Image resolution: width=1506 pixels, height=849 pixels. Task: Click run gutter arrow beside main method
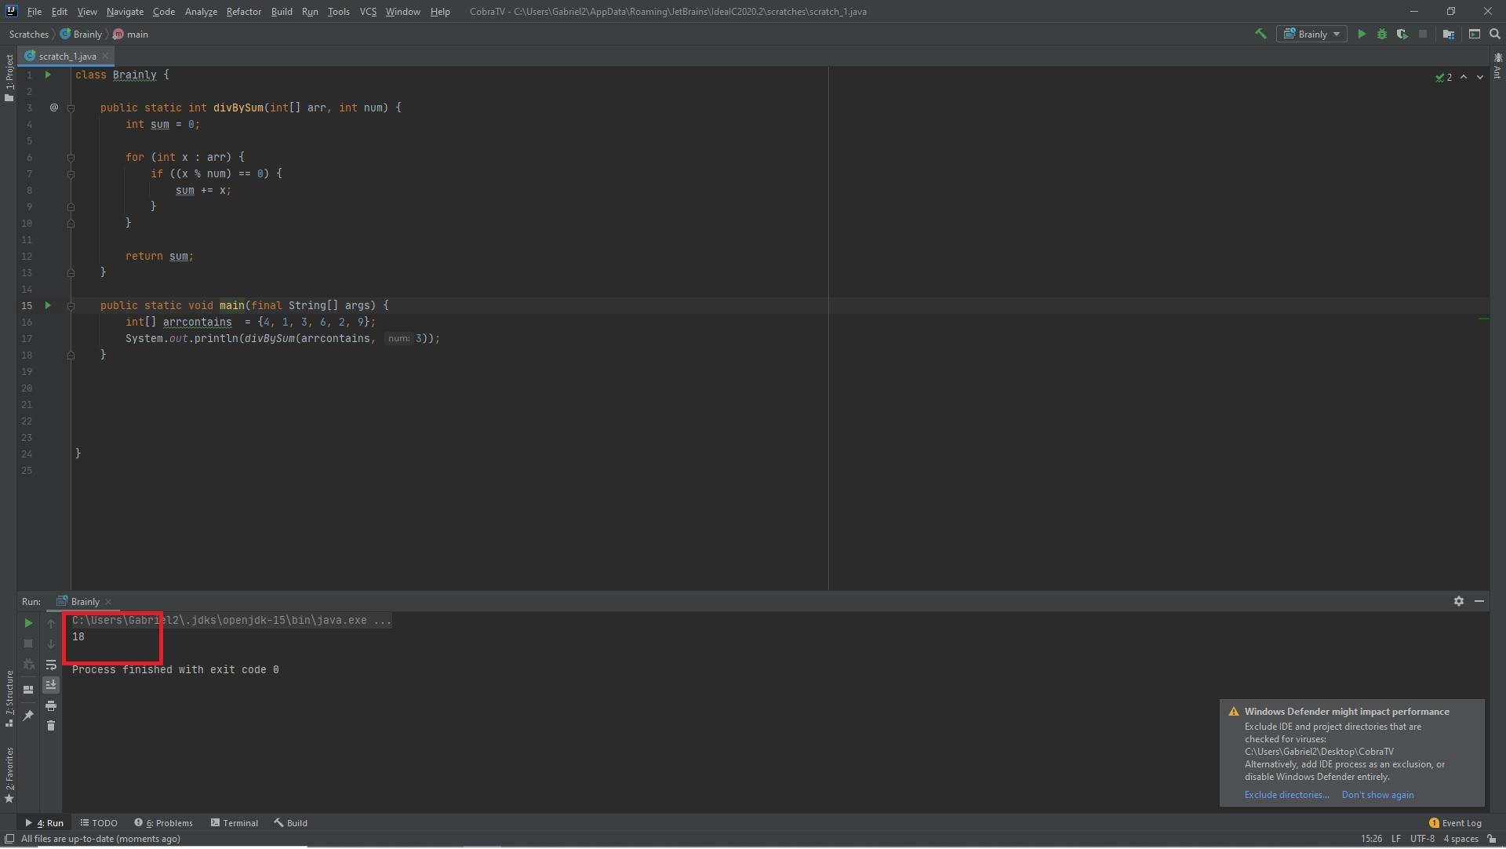48,306
